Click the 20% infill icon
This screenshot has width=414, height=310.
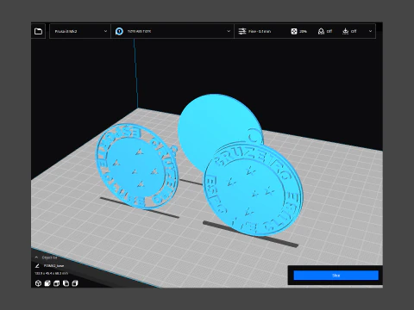[294, 31]
